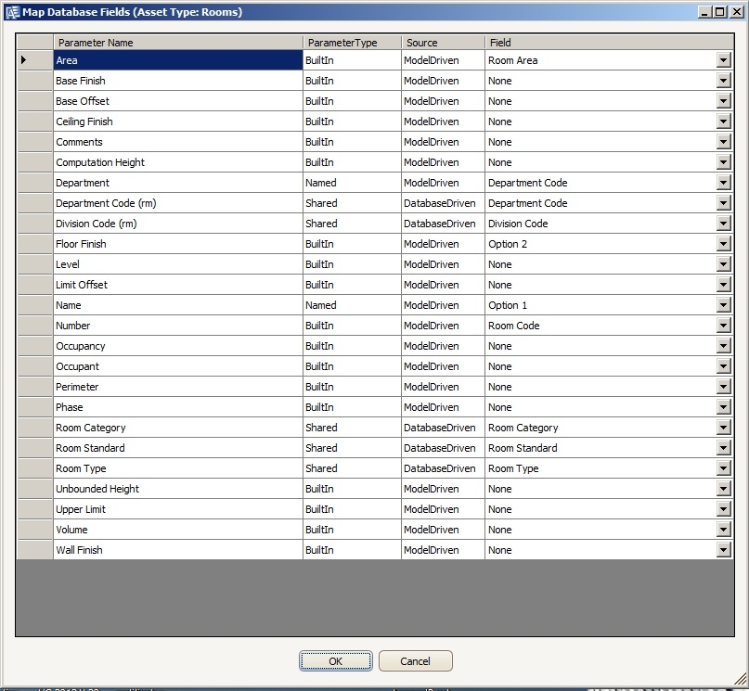
Task: Open the Upper Limit field dropdown
Action: 725,508
